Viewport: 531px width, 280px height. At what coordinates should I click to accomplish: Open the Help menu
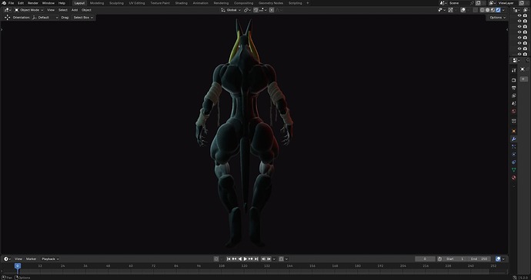point(62,3)
